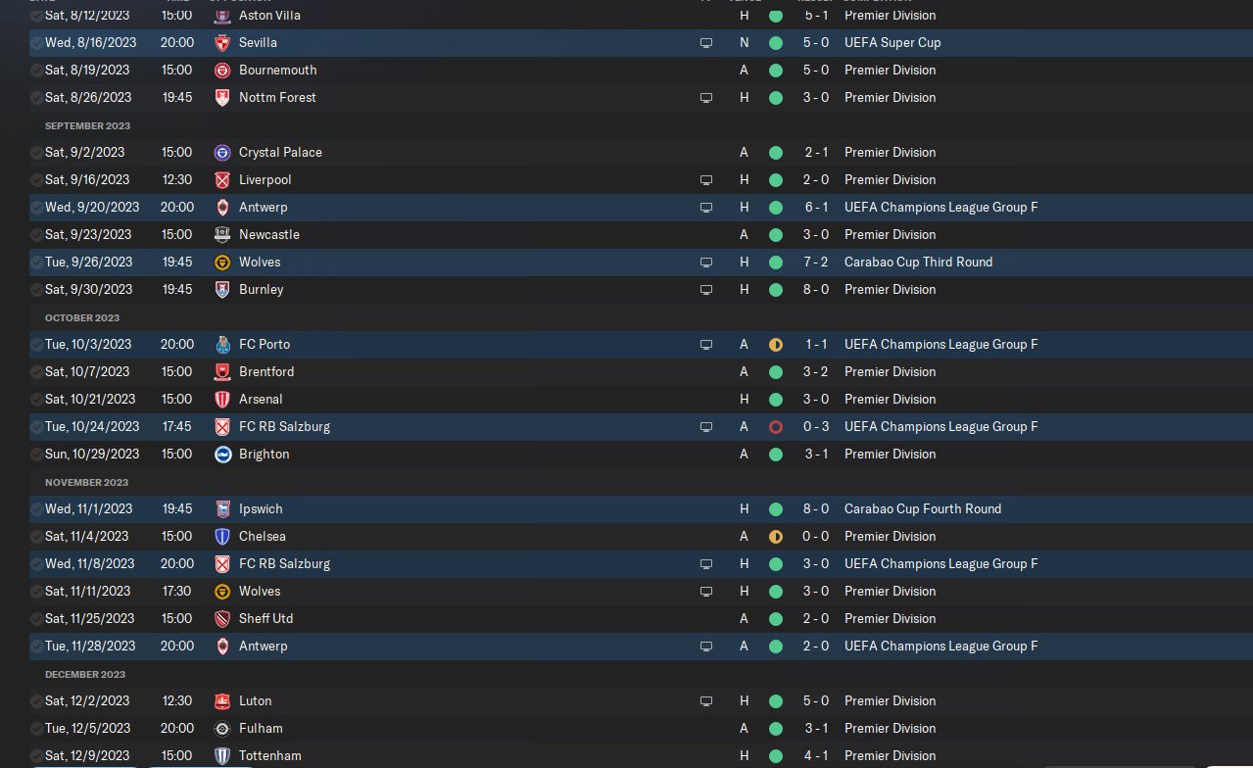This screenshot has height=768, width=1253.
Task: Click the Bournemouth club badge
Action: click(x=222, y=71)
